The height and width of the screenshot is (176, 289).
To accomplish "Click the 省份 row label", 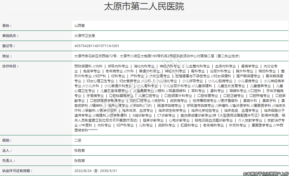I will [x=8, y=26].
